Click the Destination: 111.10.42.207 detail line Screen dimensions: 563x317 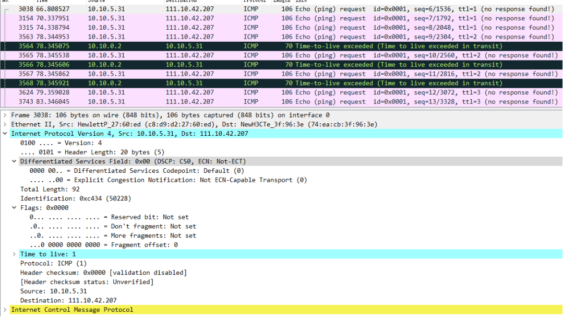coord(68,300)
